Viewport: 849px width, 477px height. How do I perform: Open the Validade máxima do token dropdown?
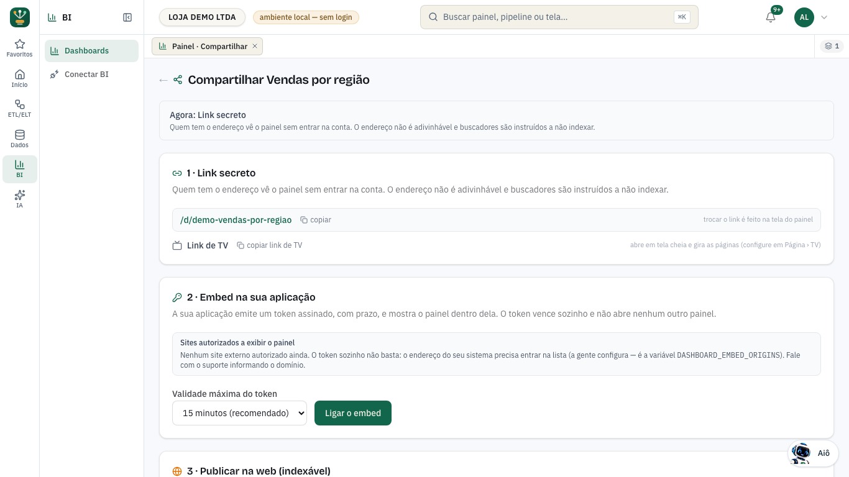239,413
